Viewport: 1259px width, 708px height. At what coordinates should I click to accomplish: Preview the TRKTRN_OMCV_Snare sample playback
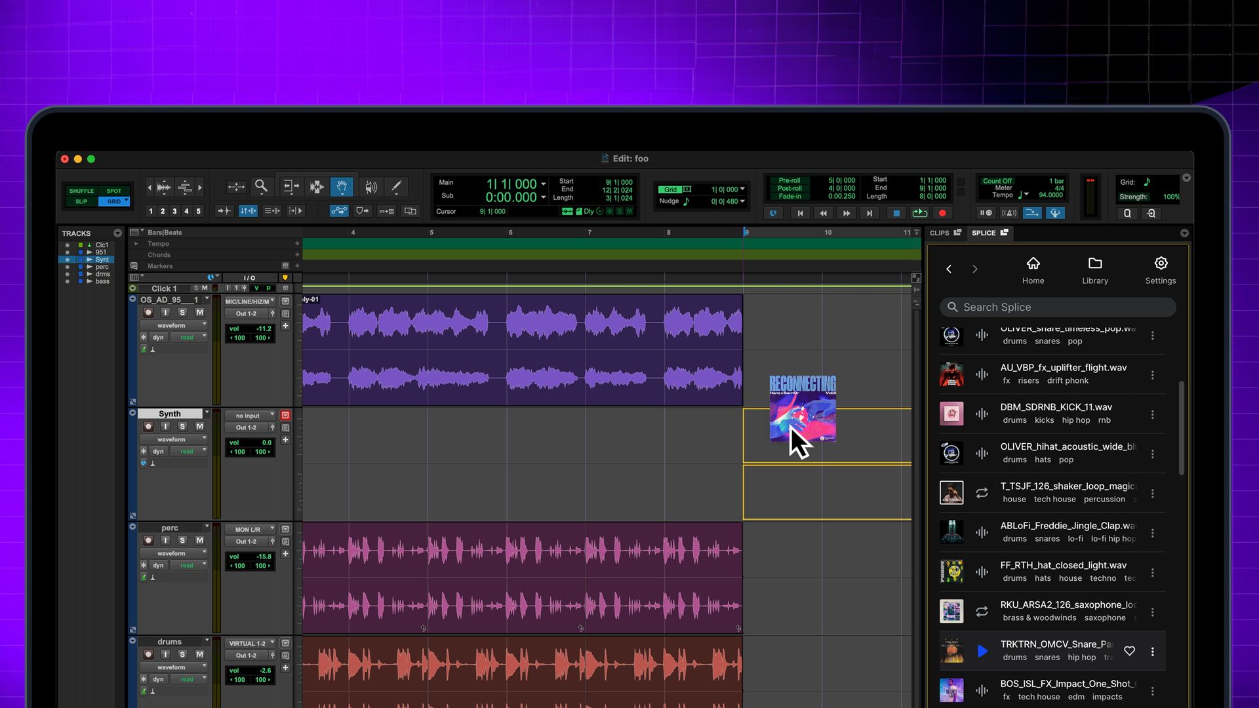[982, 651]
